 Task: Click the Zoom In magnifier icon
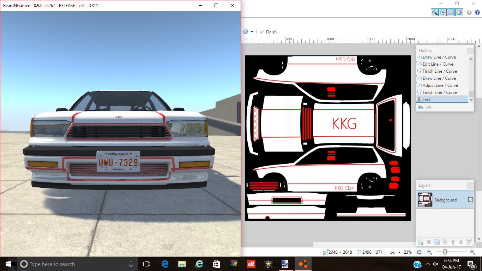472,252
